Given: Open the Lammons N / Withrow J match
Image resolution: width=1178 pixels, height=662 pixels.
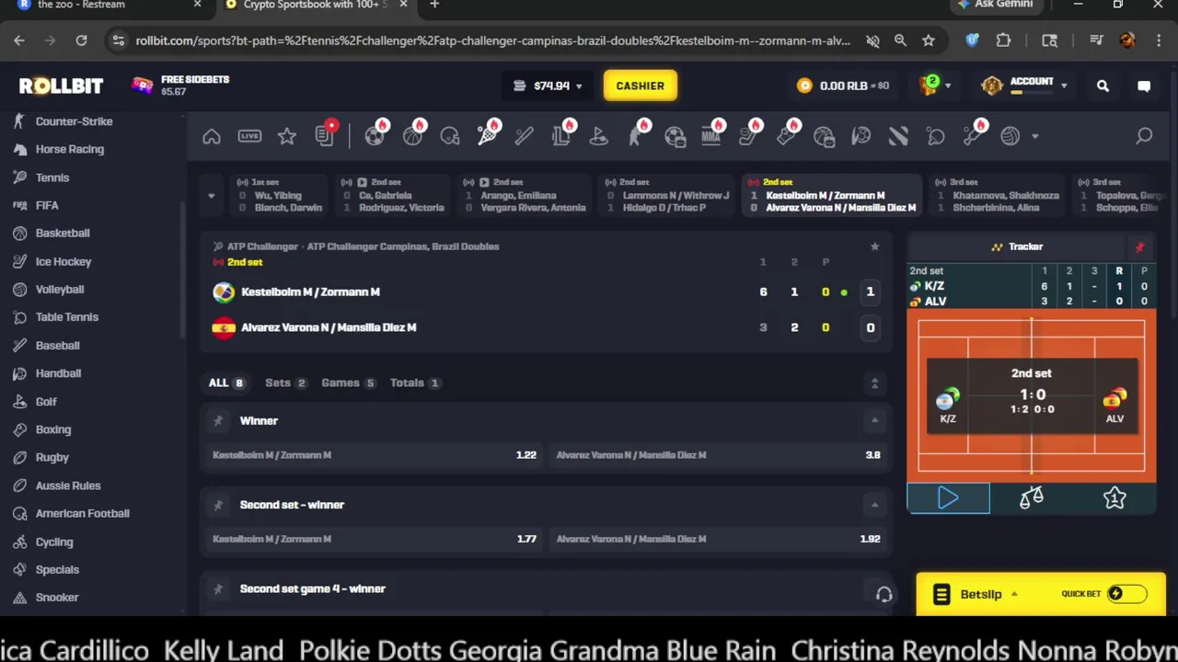Looking at the screenshot, I should (668, 195).
